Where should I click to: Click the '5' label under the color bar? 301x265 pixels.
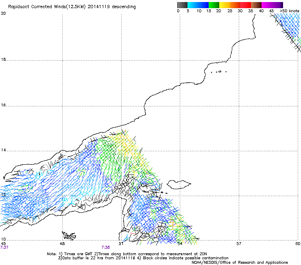(188, 11)
